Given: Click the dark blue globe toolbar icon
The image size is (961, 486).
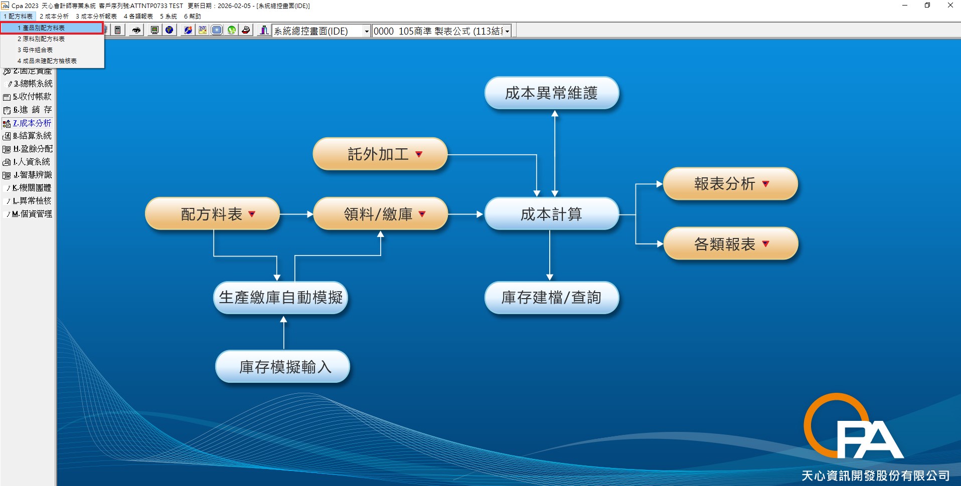Looking at the screenshot, I should pyautogui.click(x=170, y=30).
